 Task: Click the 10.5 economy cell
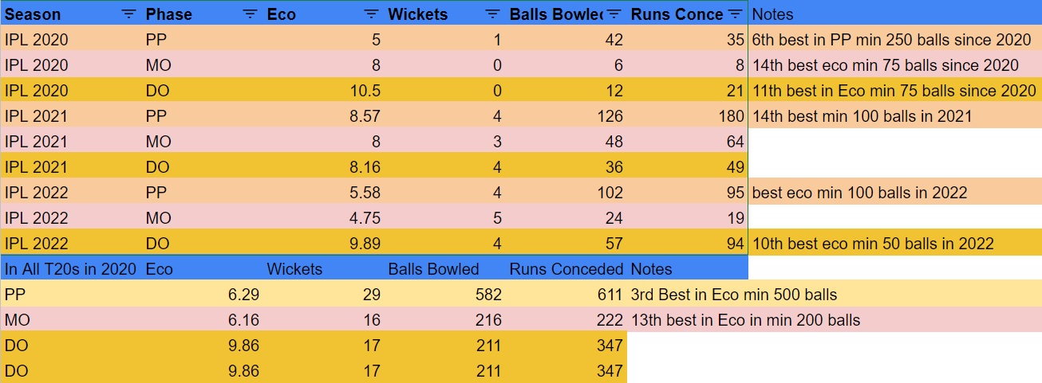pyautogui.click(x=323, y=91)
